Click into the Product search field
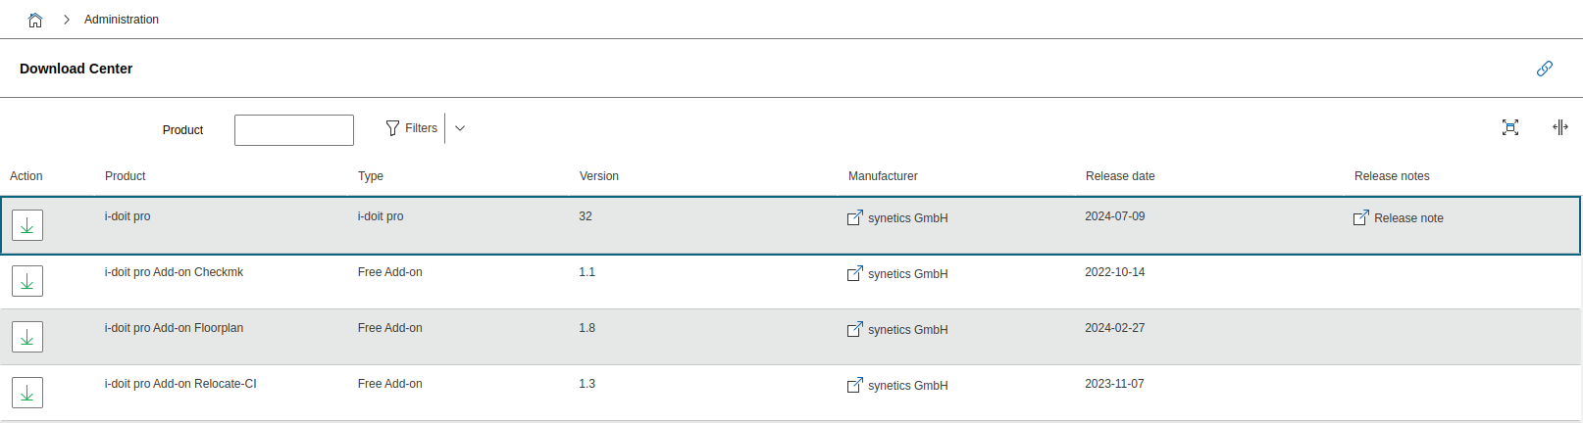1583x423 pixels. [x=294, y=130]
